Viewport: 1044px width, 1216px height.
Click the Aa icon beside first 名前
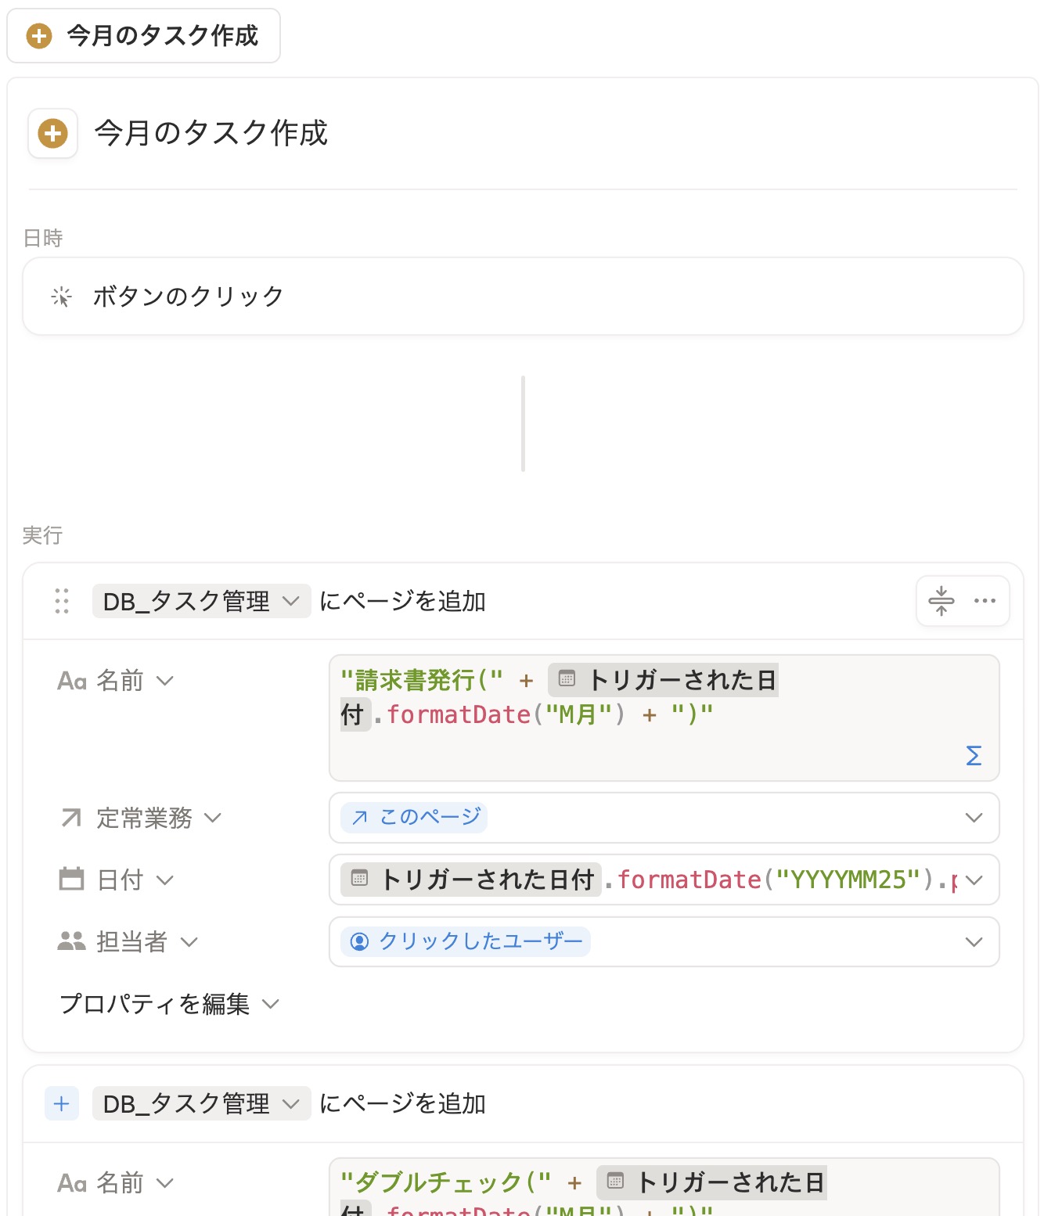pyautogui.click(x=71, y=681)
